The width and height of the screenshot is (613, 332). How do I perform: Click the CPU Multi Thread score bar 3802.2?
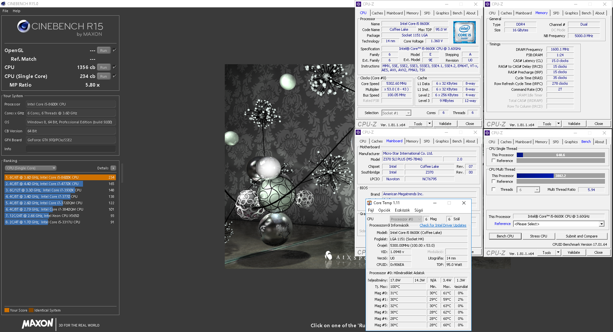point(561,176)
